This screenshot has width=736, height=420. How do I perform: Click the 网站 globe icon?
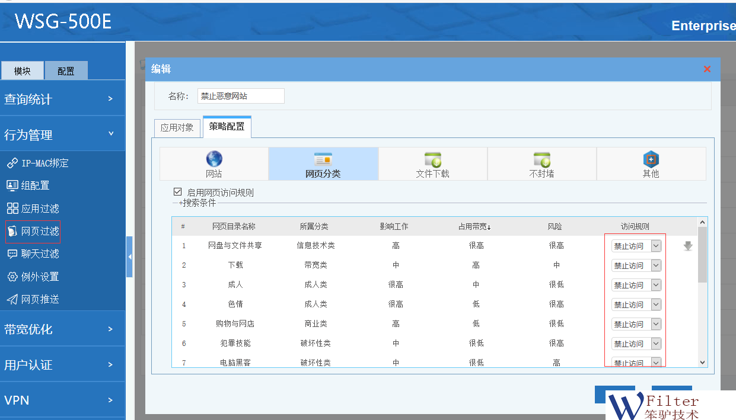click(x=214, y=159)
